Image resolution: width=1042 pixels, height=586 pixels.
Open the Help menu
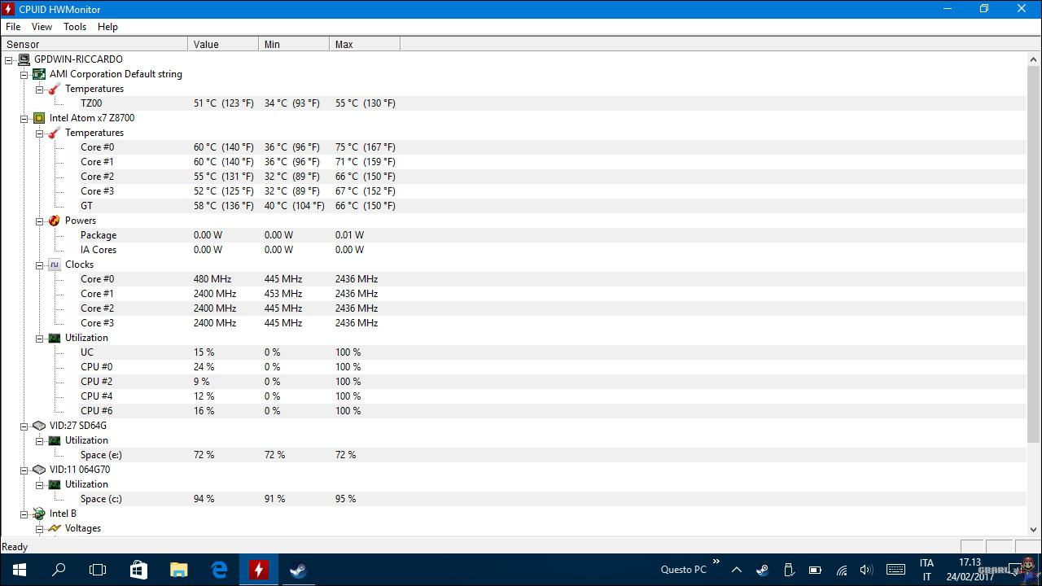click(x=107, y=27)
